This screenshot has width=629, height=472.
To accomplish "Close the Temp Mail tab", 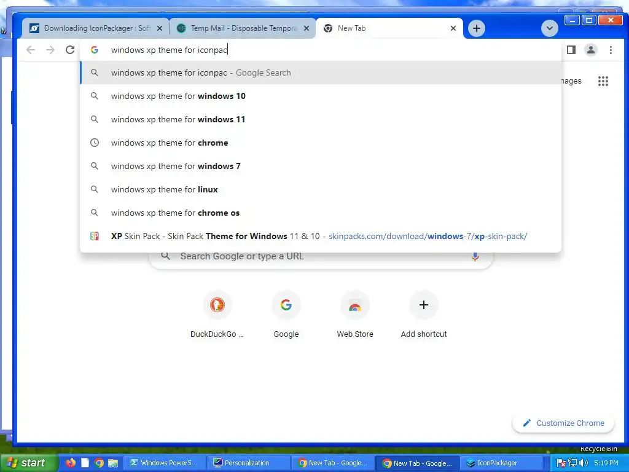I will [307, 28].
